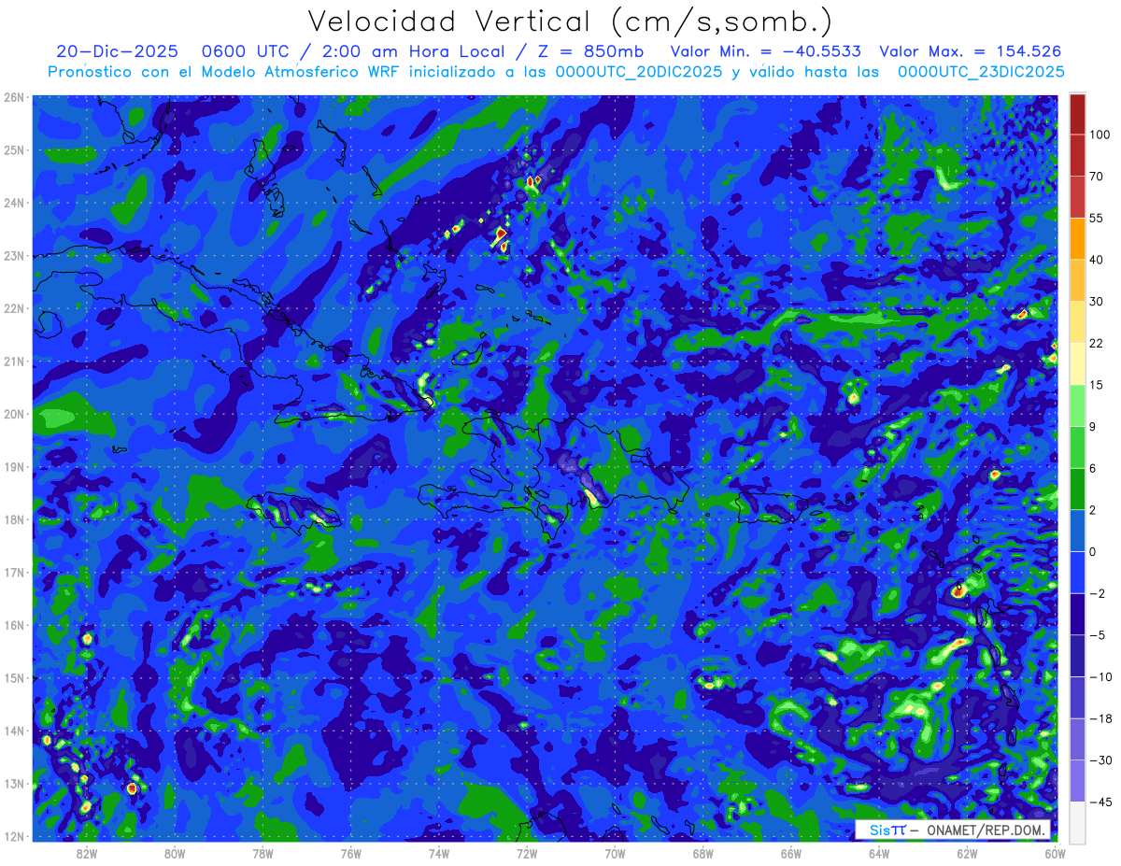This screenshot has height=866, width=1121.
Task: Click the latitude axis label "17N"
Action: tap(13, 573)
